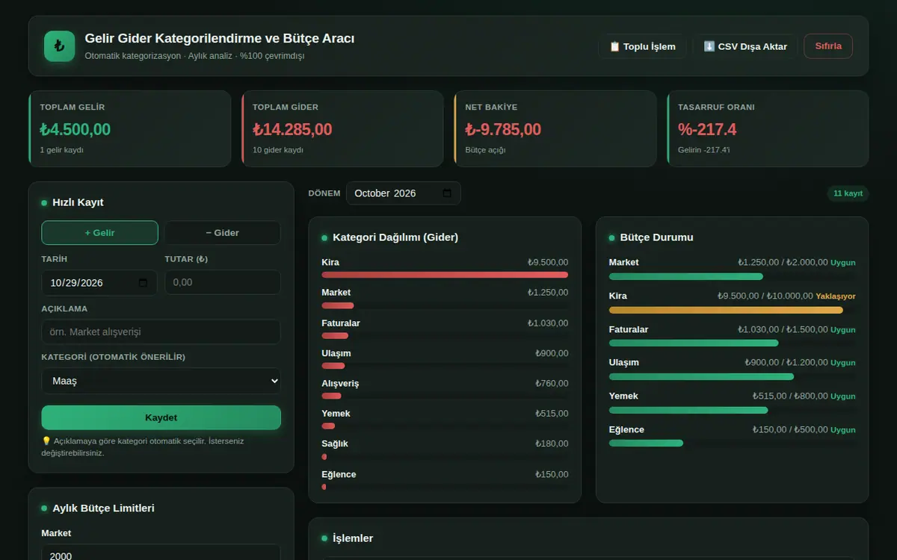Export data with CSV Dışa Aktar
This screenshot has width=897, height=560.
tap(745, 46)
